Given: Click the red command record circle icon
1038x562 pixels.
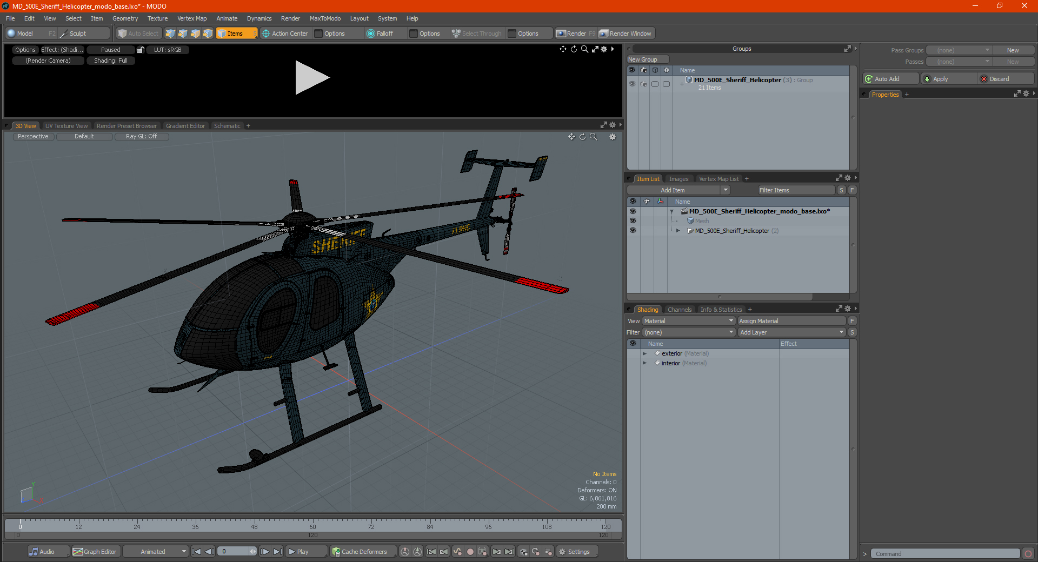Looking at the screenshot, I should coord(1028,554).
